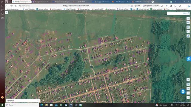191x107 pixels.
Task: Expand the Легенда panel
Action: click(23, 100)
